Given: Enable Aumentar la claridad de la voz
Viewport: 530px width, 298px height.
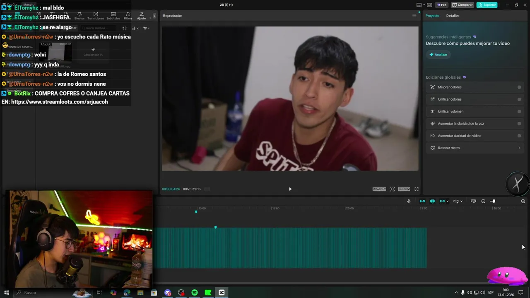Looking at the screenshot, I should coord(519,124).
